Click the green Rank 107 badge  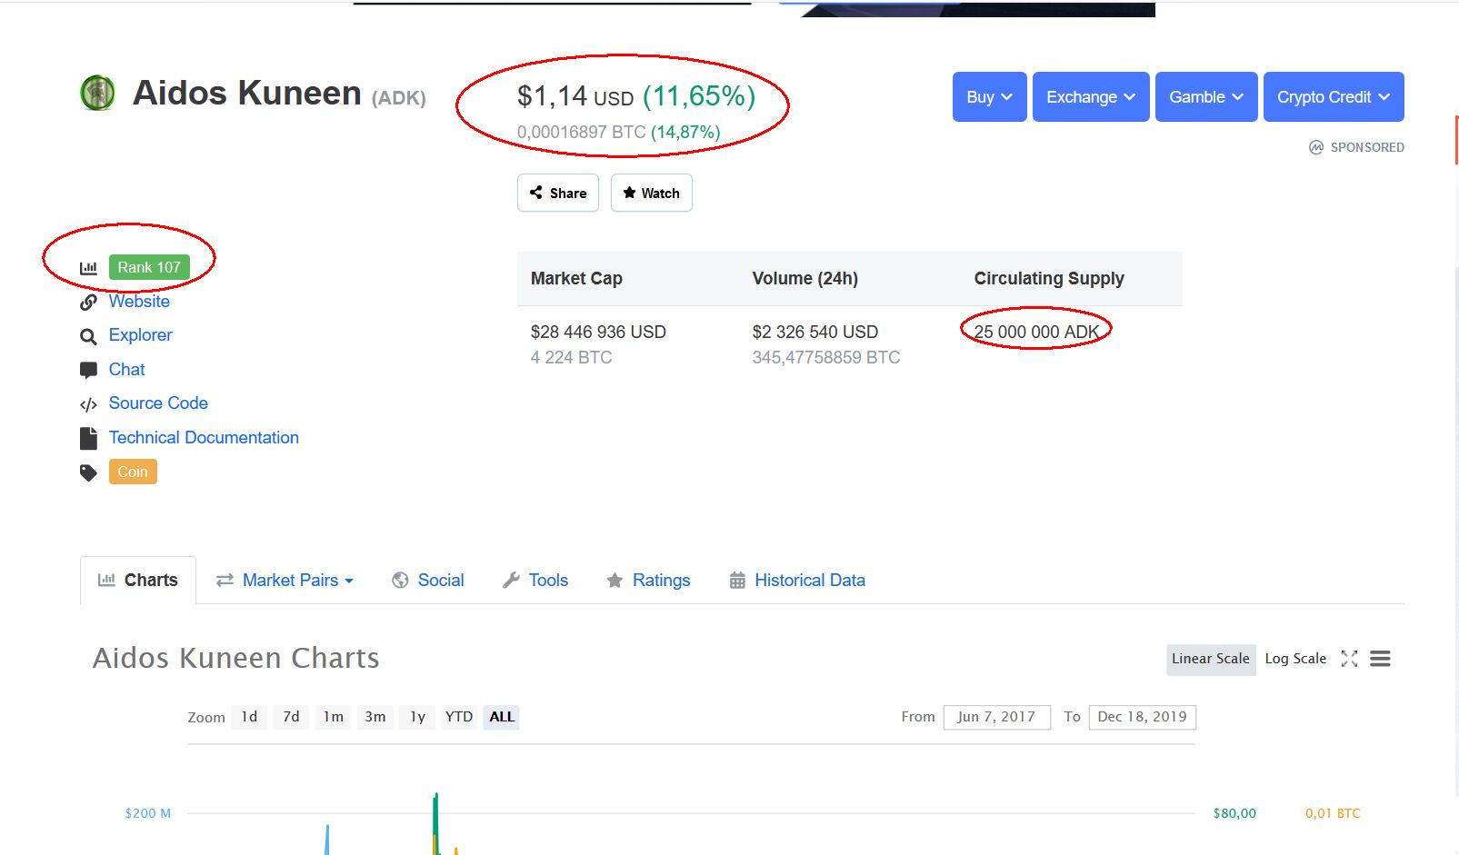coord(149,267)
